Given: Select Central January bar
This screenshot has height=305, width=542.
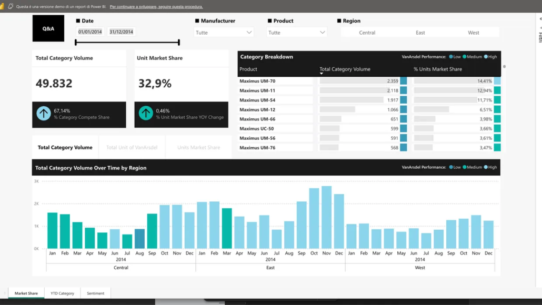Looking at the screenshot, I should click(x=53, y=230).
